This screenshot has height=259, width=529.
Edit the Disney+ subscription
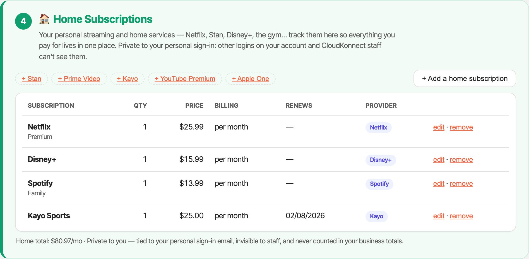pos(439,160)
